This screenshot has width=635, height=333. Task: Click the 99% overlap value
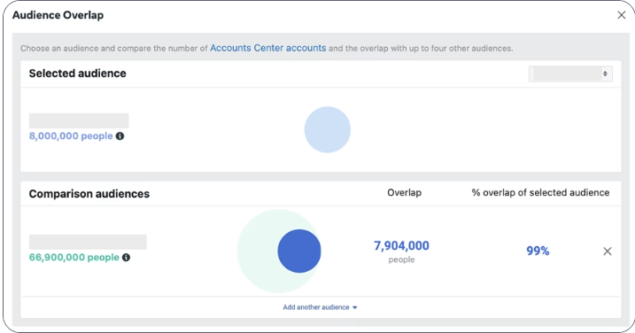538,251
